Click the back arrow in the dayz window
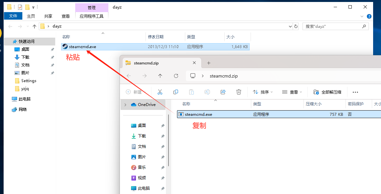Screen dimensions: 381x194 point(10,26)
